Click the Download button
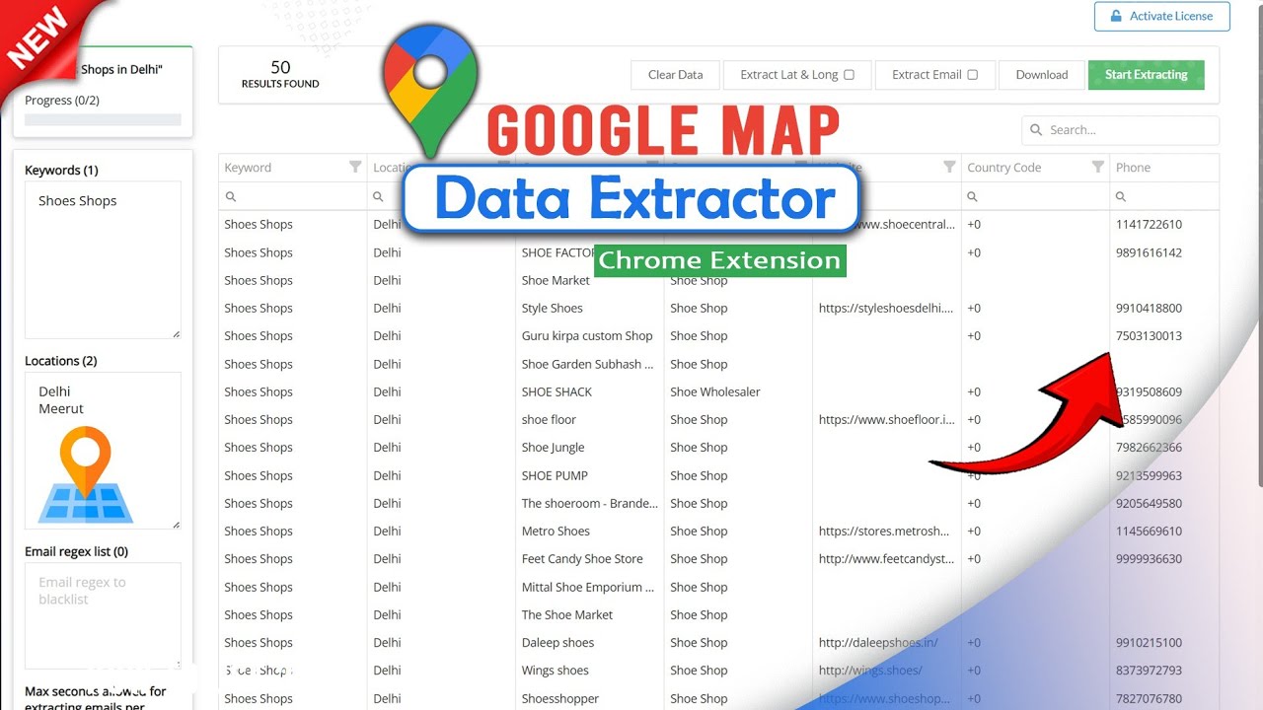The height and width of the screenshot is (710, 1263). pos(1042,75)
